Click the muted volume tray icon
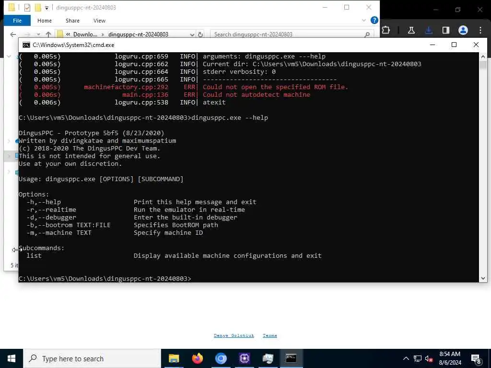 [429, 359]
